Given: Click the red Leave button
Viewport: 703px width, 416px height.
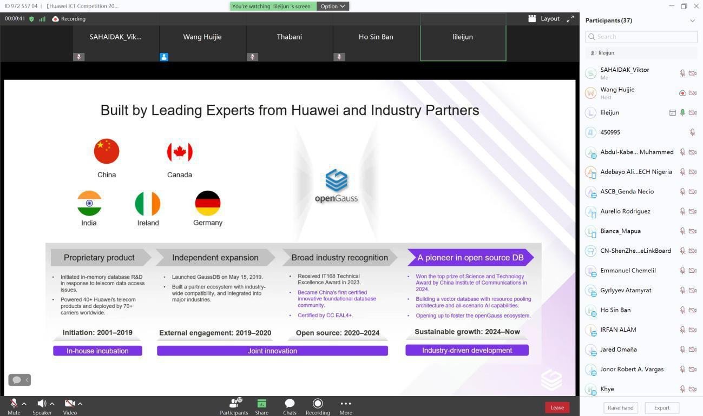Looking at the screenshot, I should pyautogui.click(x=556, y=407).
